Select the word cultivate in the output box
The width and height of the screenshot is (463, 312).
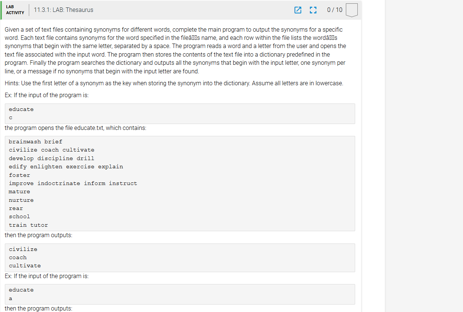click(x=25, y=265)
